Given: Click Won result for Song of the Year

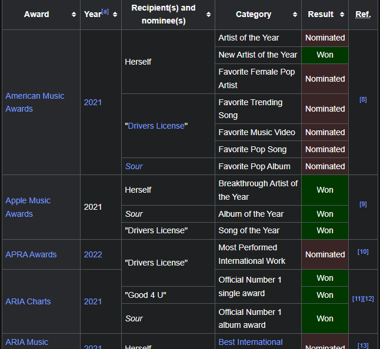Looking at the screenshot, I should 325,231.
